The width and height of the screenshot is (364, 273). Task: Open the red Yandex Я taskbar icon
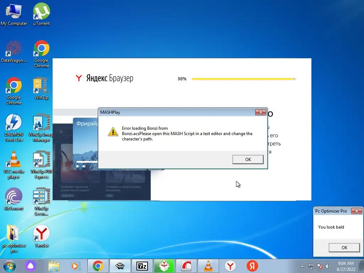252,266
